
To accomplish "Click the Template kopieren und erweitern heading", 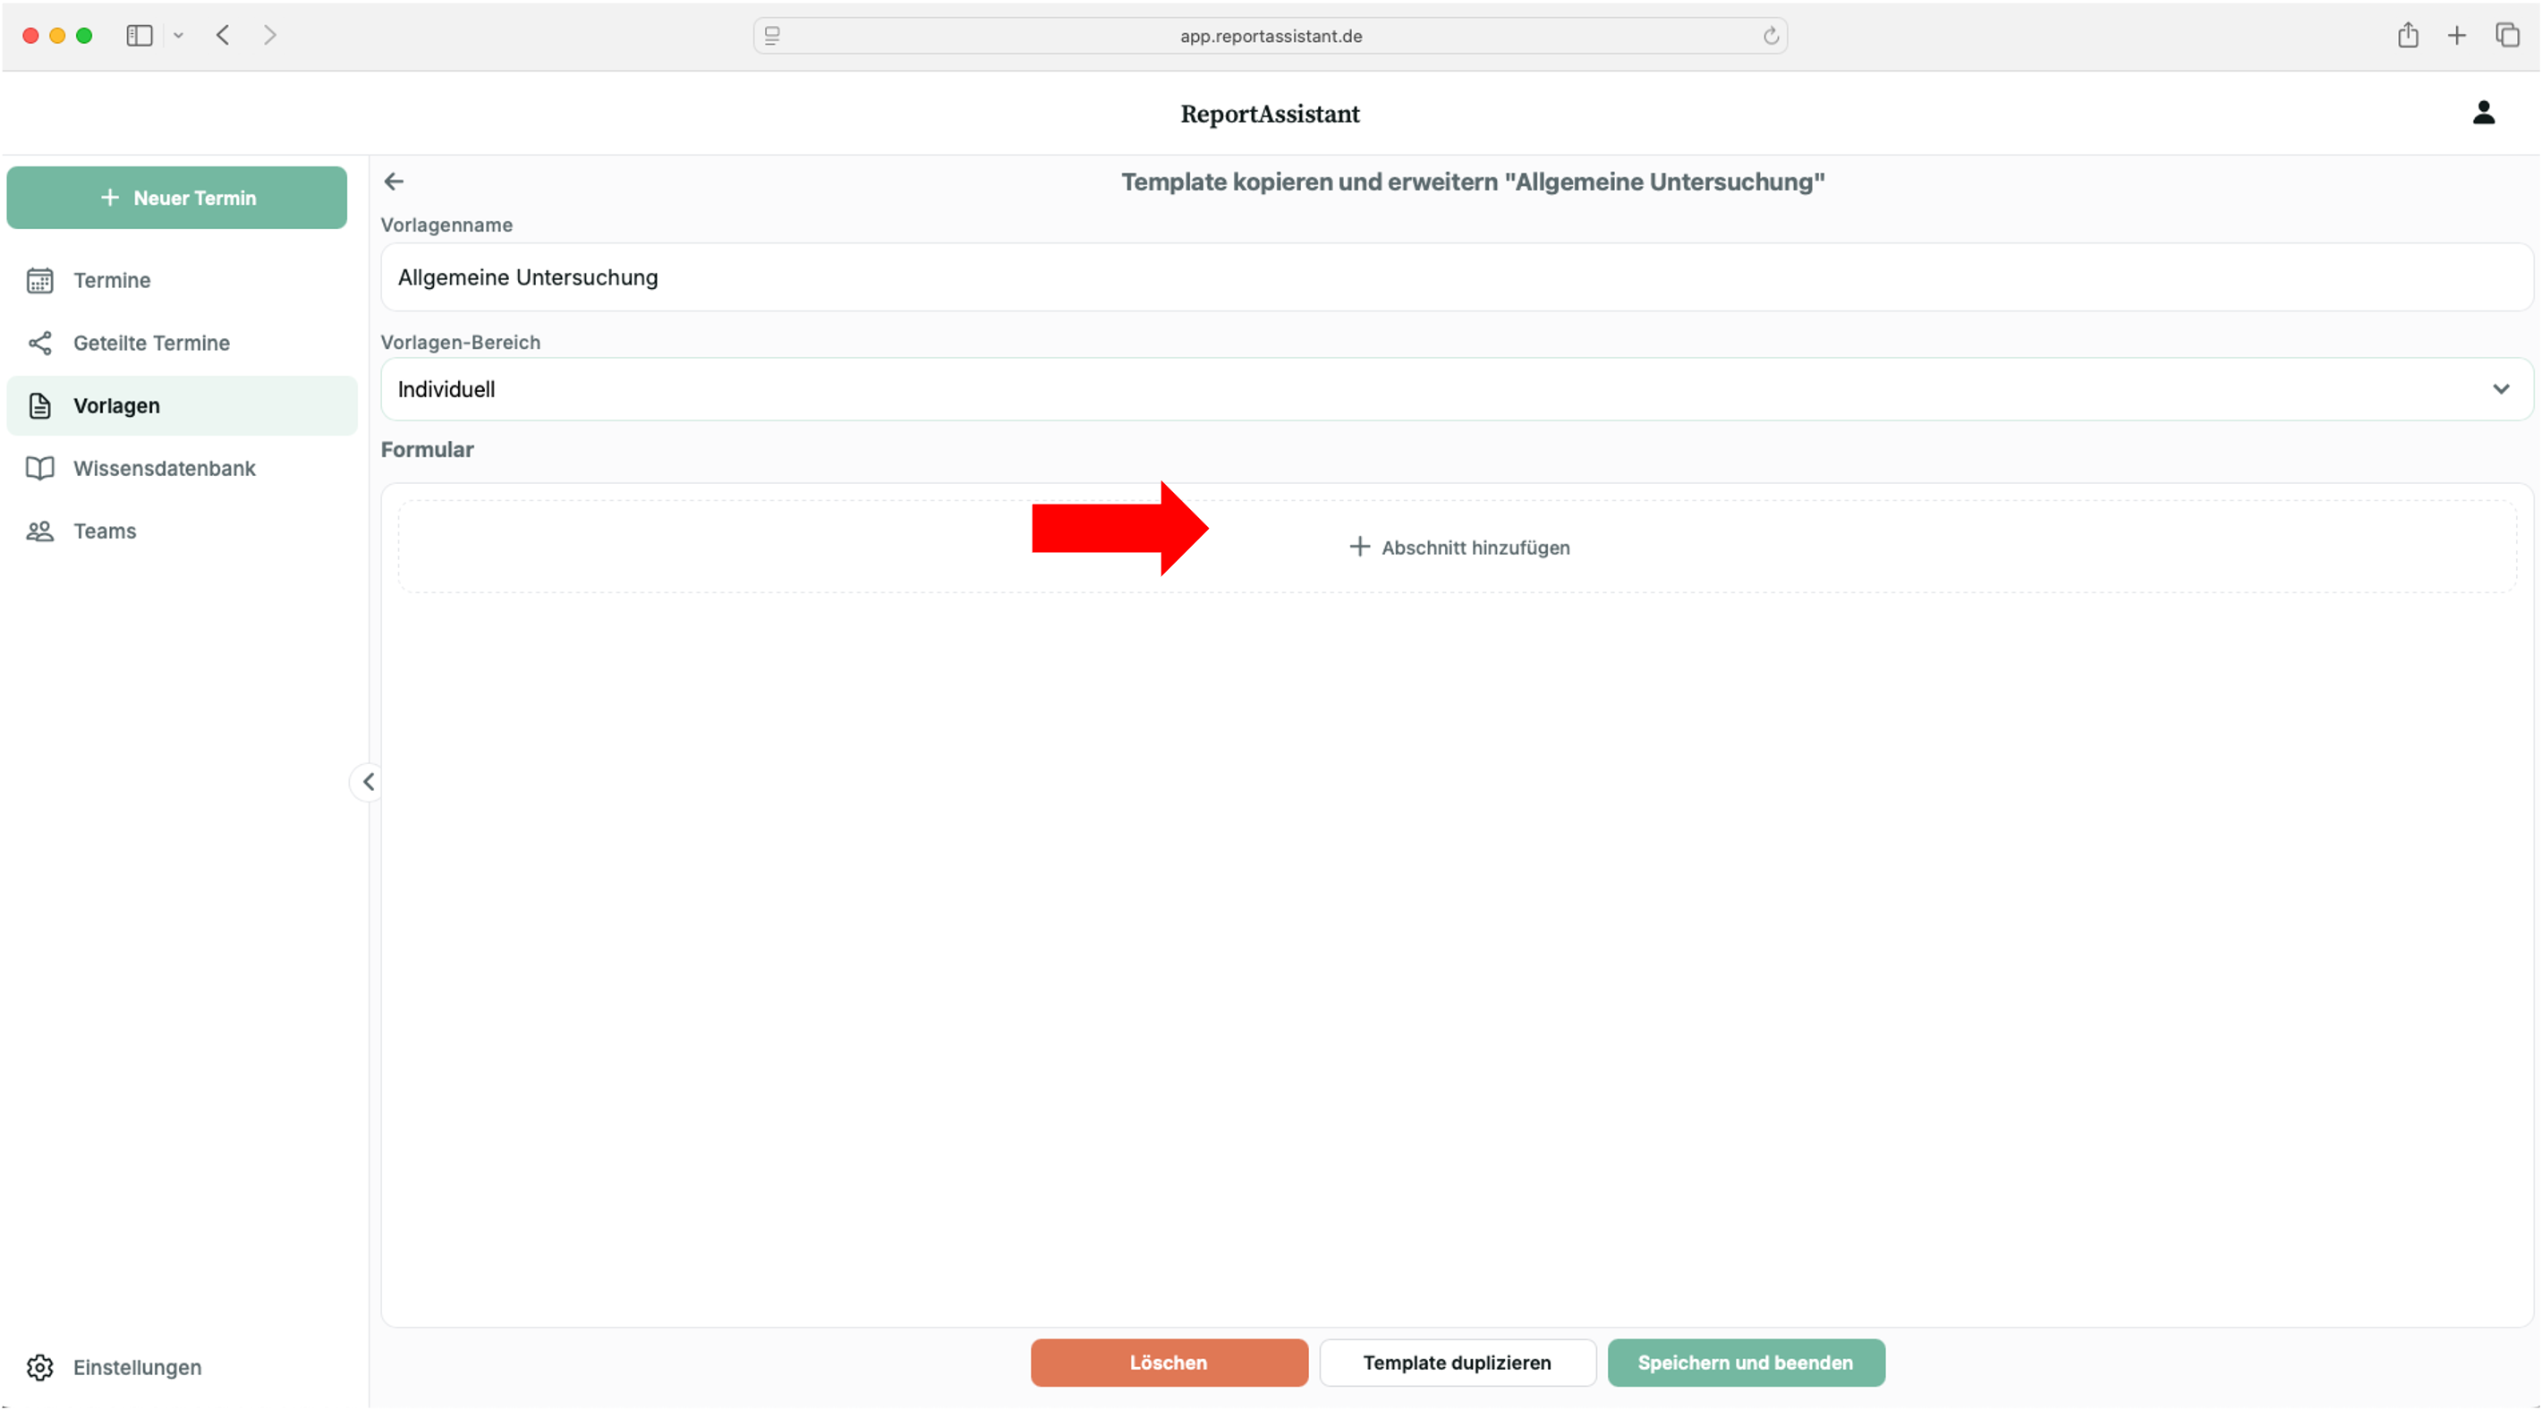I will (x=1472, y=182).
